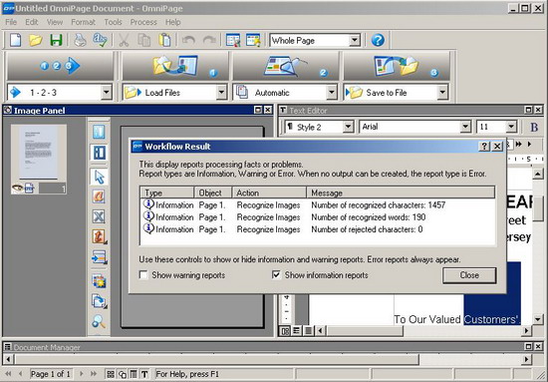The image size is (548, 382).
Task: Click the Recognize step 2 button
Action: [285, 66]
